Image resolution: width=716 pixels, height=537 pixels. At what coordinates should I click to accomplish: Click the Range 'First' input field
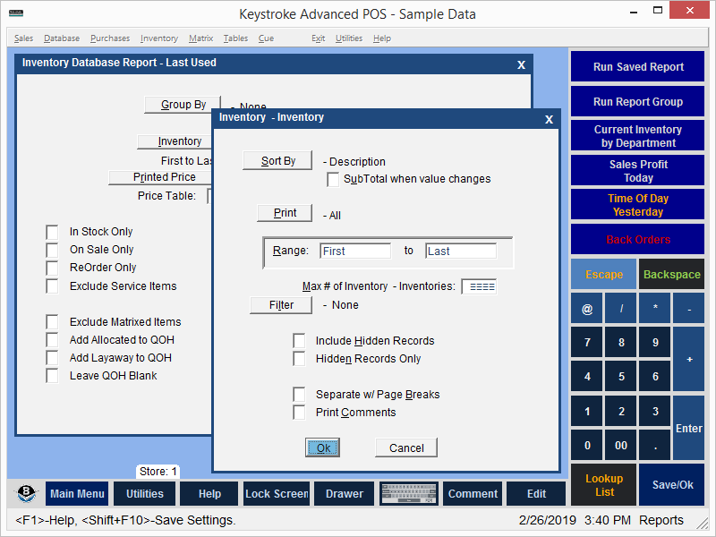click(x=355, y=251)
